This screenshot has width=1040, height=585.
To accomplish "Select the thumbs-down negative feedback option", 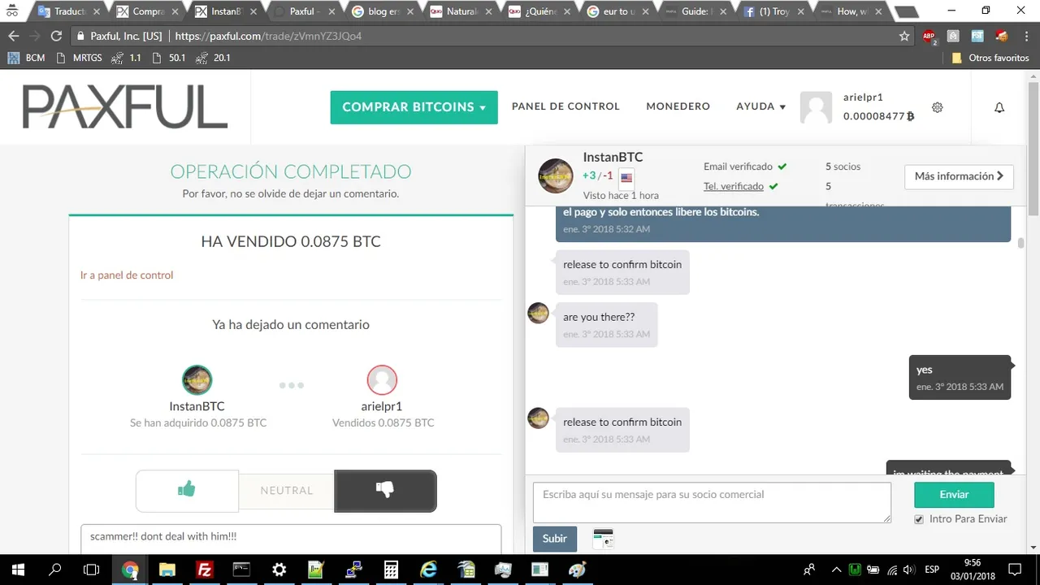I will pos(385,491).
